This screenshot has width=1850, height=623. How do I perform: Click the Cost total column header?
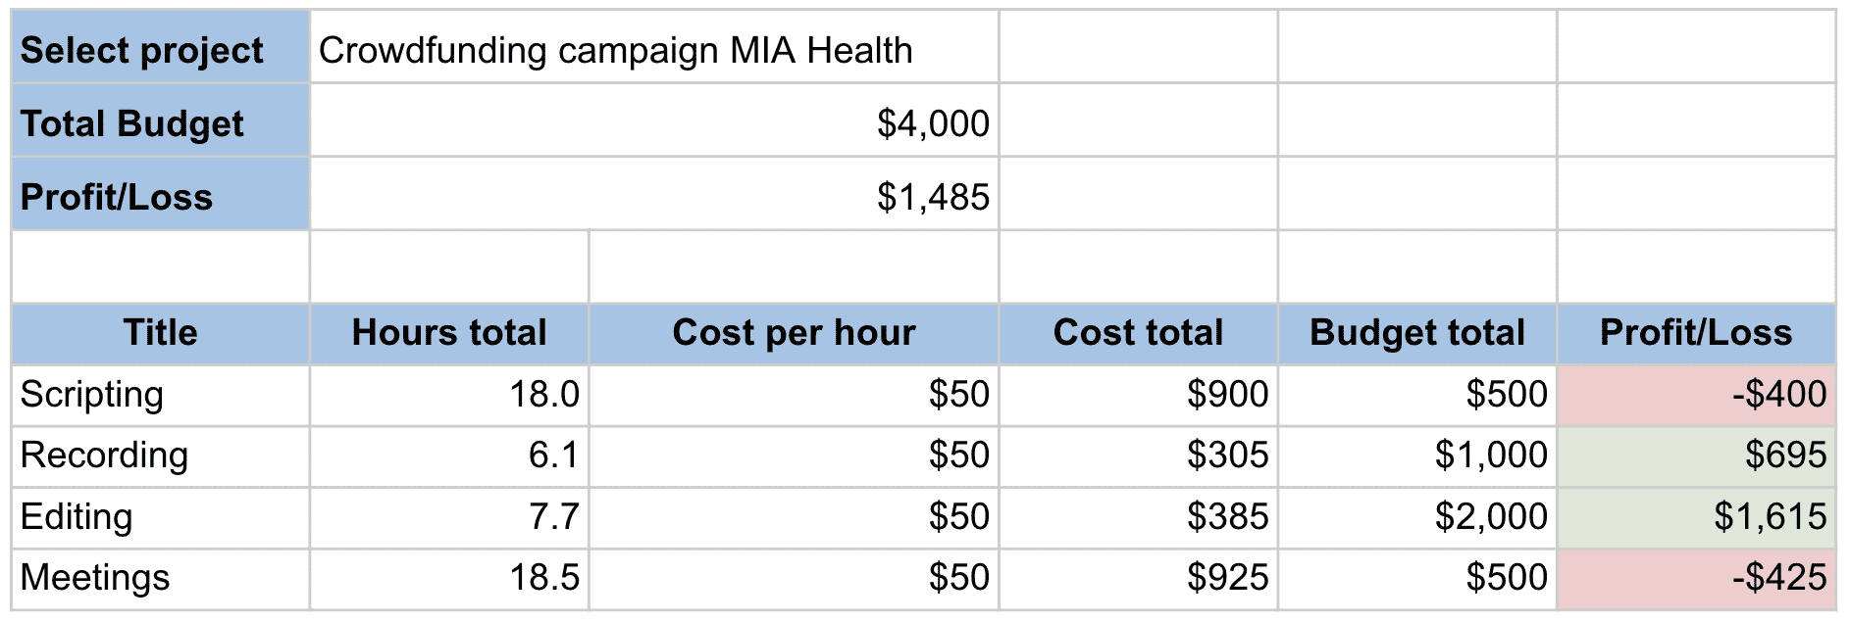[1138, 333]
